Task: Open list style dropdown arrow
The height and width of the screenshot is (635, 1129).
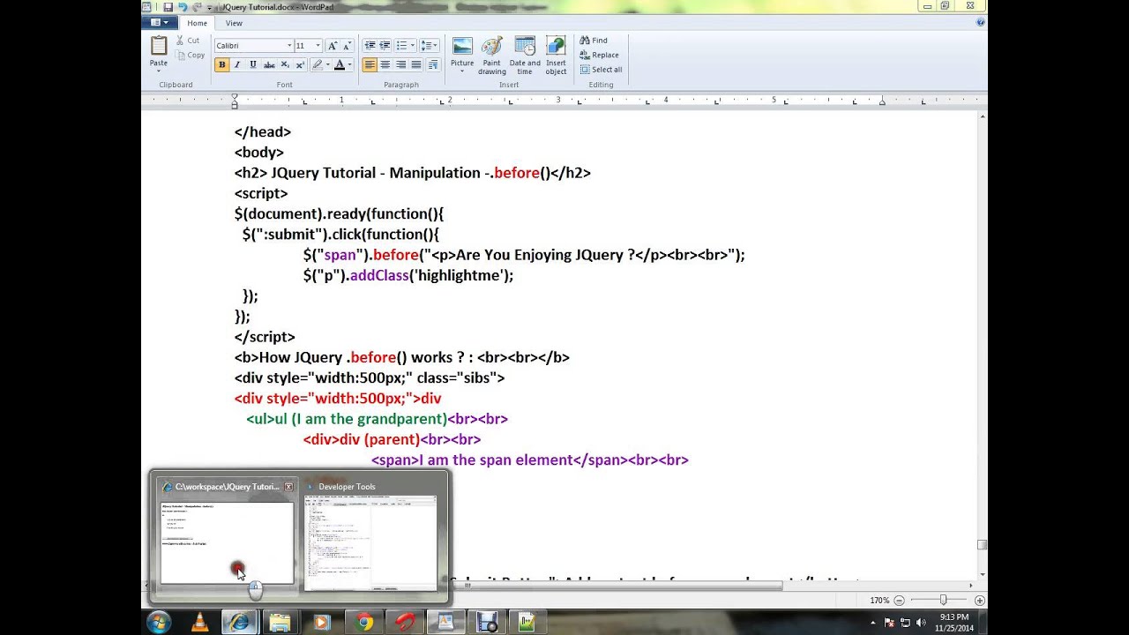Action: tap(412, 46)
